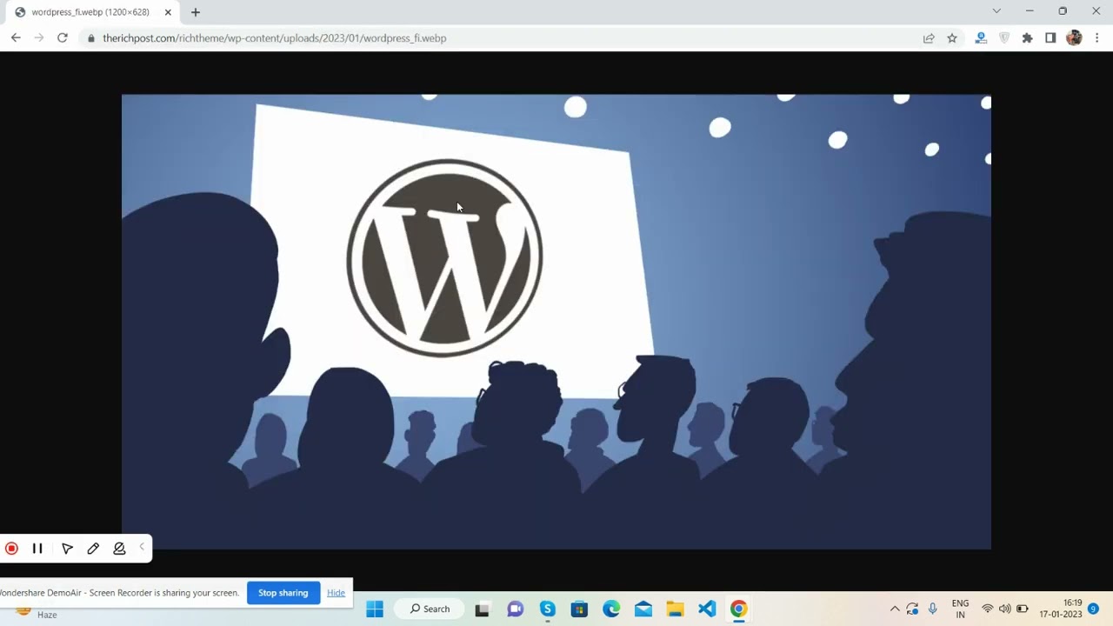1113x626 pixels.
Task: Focus the address bar URL
Action: point(275,38)
